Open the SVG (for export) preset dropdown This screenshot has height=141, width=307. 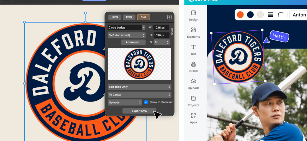[126, 35]
